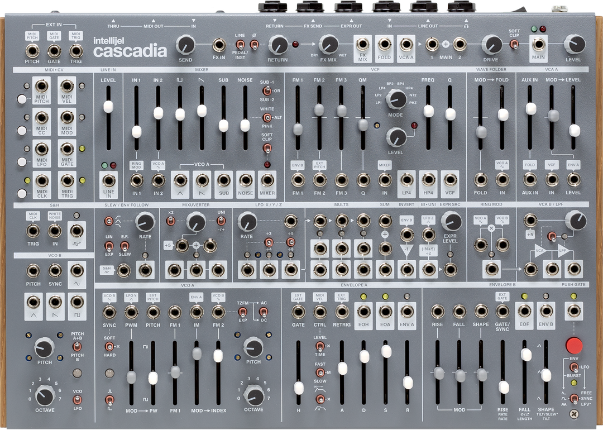The width and height of the screenshot is (603, 430).
Task: Click the VCF FREQ slider cap
Action: pos(428,111)
